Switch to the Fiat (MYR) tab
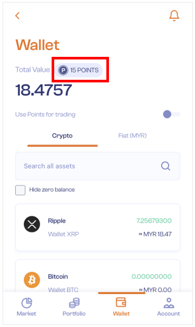 pyautogui.click(x=132, y=136)
